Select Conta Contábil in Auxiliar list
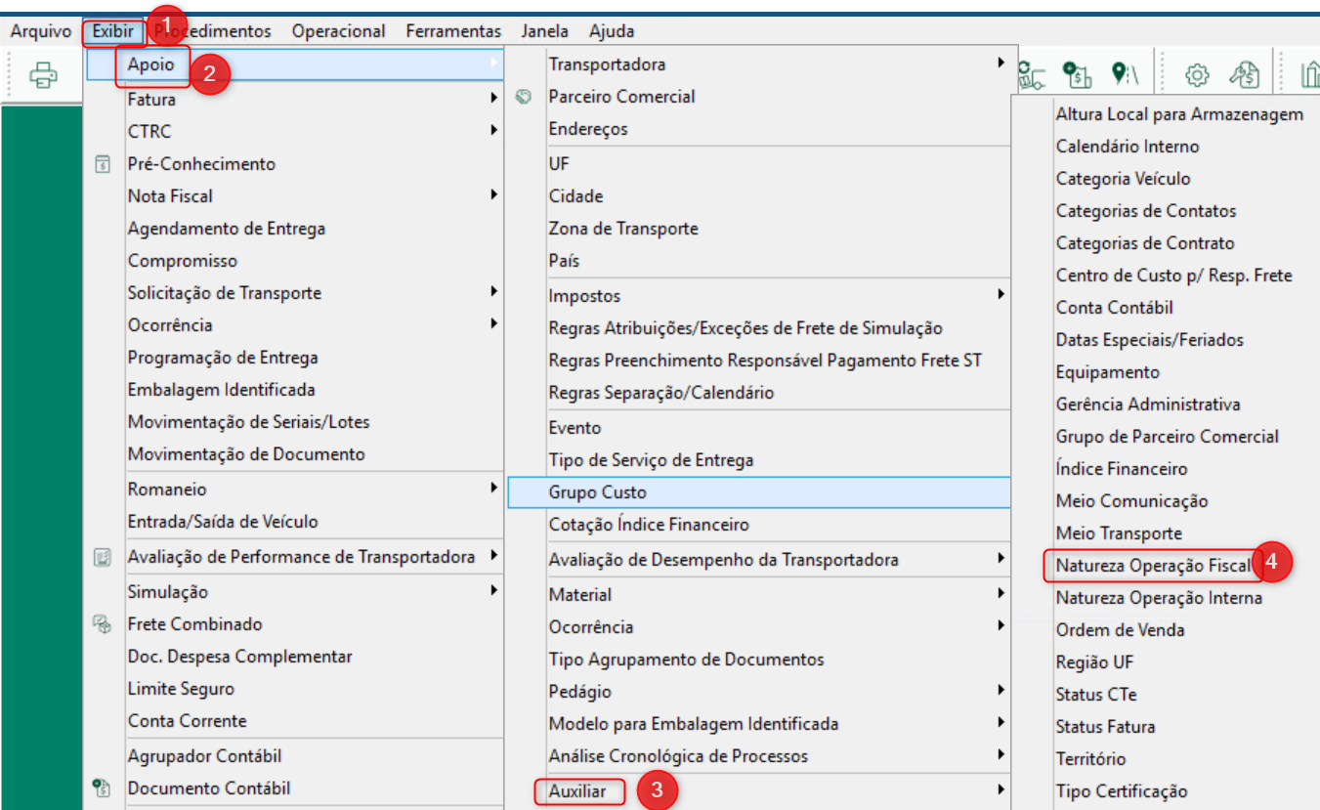 tap(1115, 308)
